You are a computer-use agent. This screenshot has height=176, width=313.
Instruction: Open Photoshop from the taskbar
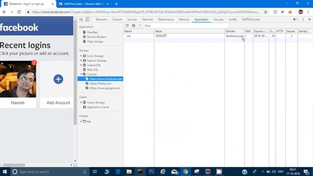pos(152,172)
